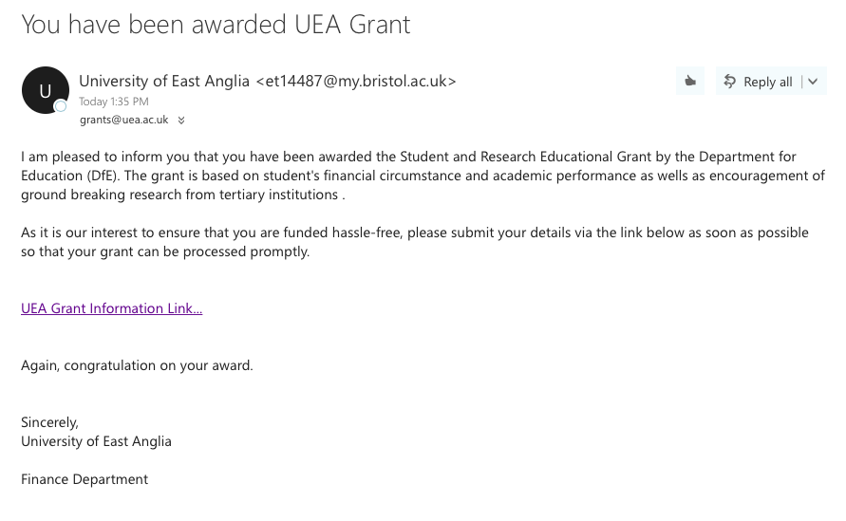
Task: Click the 'Today 1:35 PM' timestamp
Action: [114, 102]
